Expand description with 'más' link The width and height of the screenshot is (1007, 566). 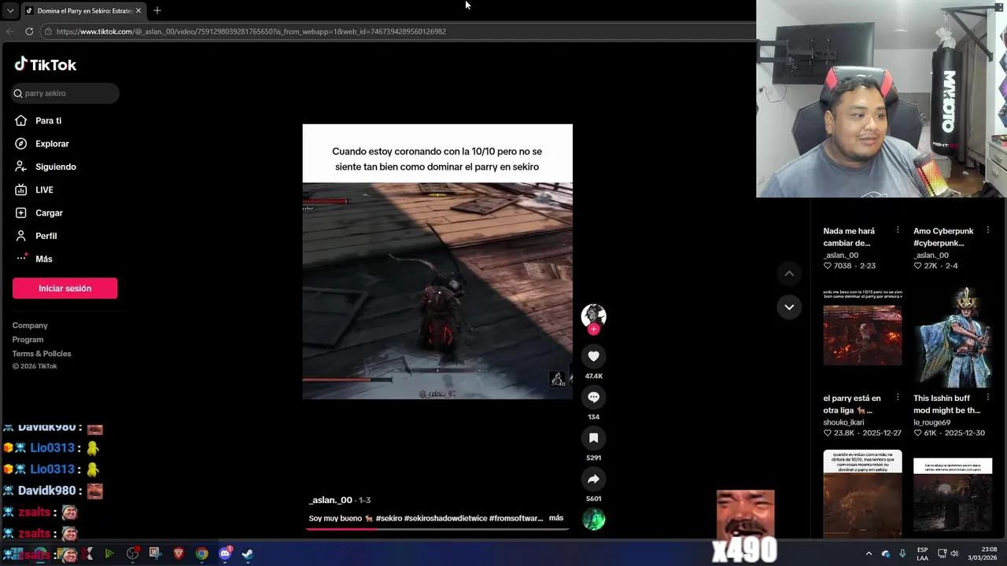pos(556,518)
